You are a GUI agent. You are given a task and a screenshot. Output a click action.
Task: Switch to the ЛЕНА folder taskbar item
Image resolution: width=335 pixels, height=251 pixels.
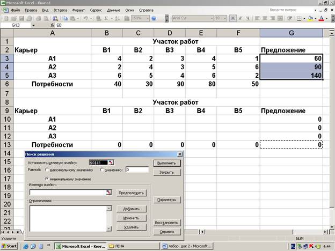tap(133, 246)
